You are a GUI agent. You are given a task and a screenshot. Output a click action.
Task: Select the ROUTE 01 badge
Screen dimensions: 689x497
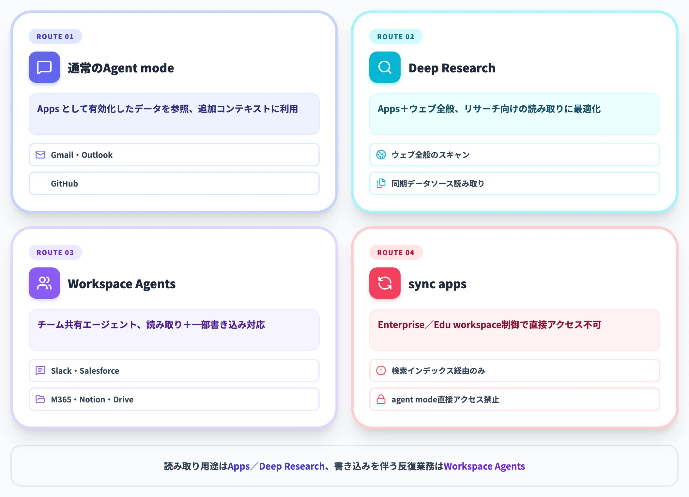[55, 37]
